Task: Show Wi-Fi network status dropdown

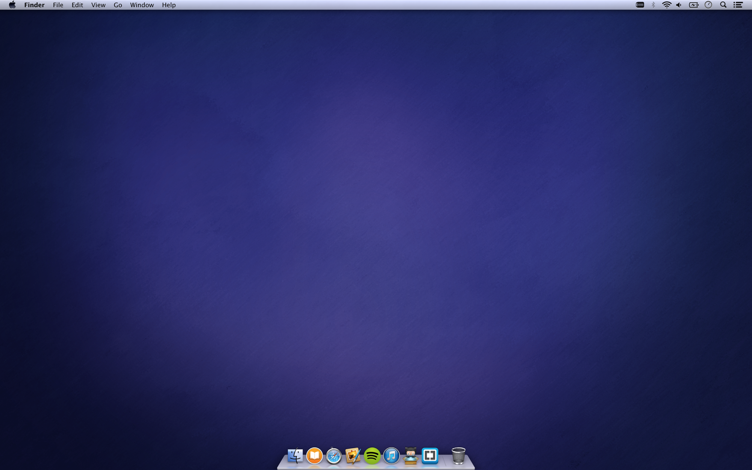Action: coord(666,5)
